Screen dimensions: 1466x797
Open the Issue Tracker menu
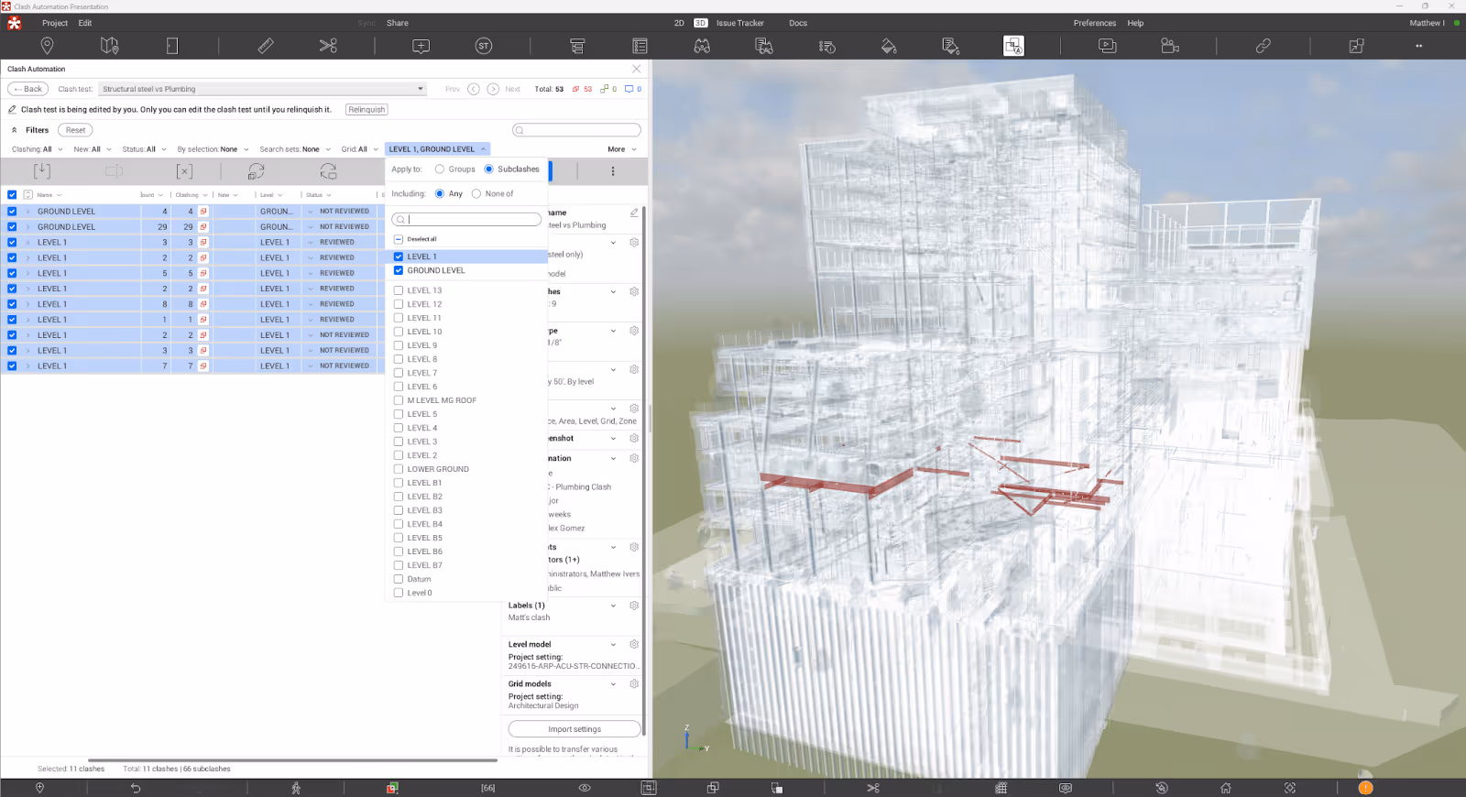tap(739, 23)
